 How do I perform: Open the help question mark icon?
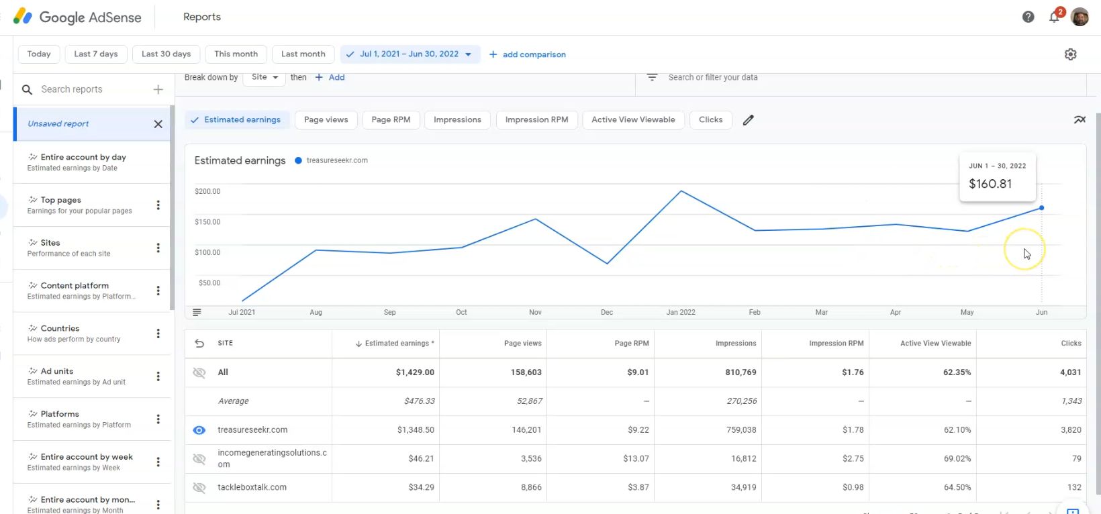click(x=1028, y=17)
